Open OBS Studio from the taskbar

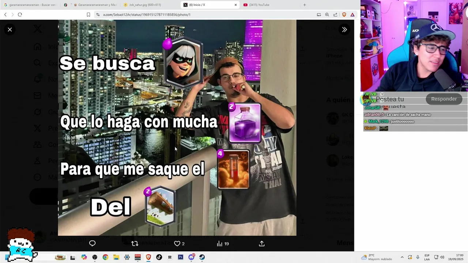point(95,257)
